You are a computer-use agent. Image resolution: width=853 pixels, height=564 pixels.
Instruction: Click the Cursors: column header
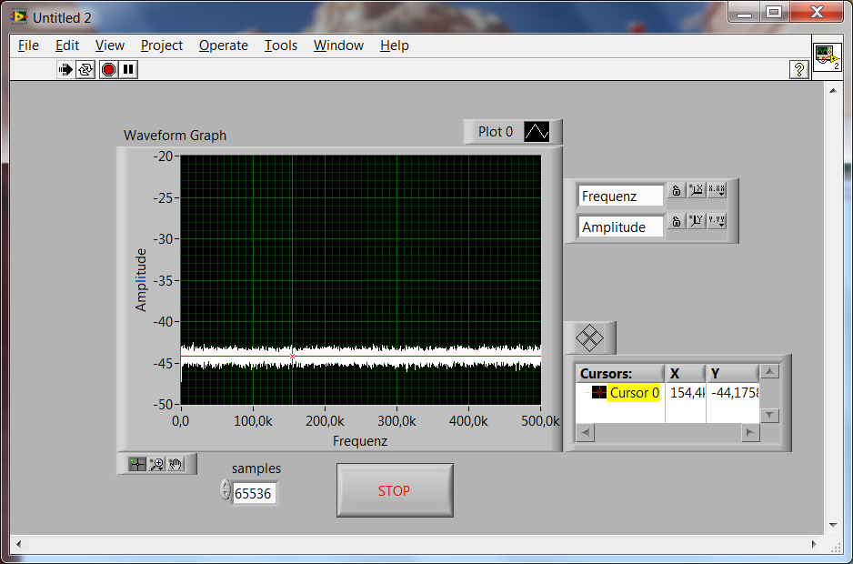coord(621,374)
